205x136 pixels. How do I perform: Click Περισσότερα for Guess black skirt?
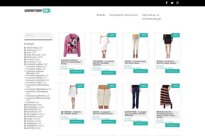172,71
